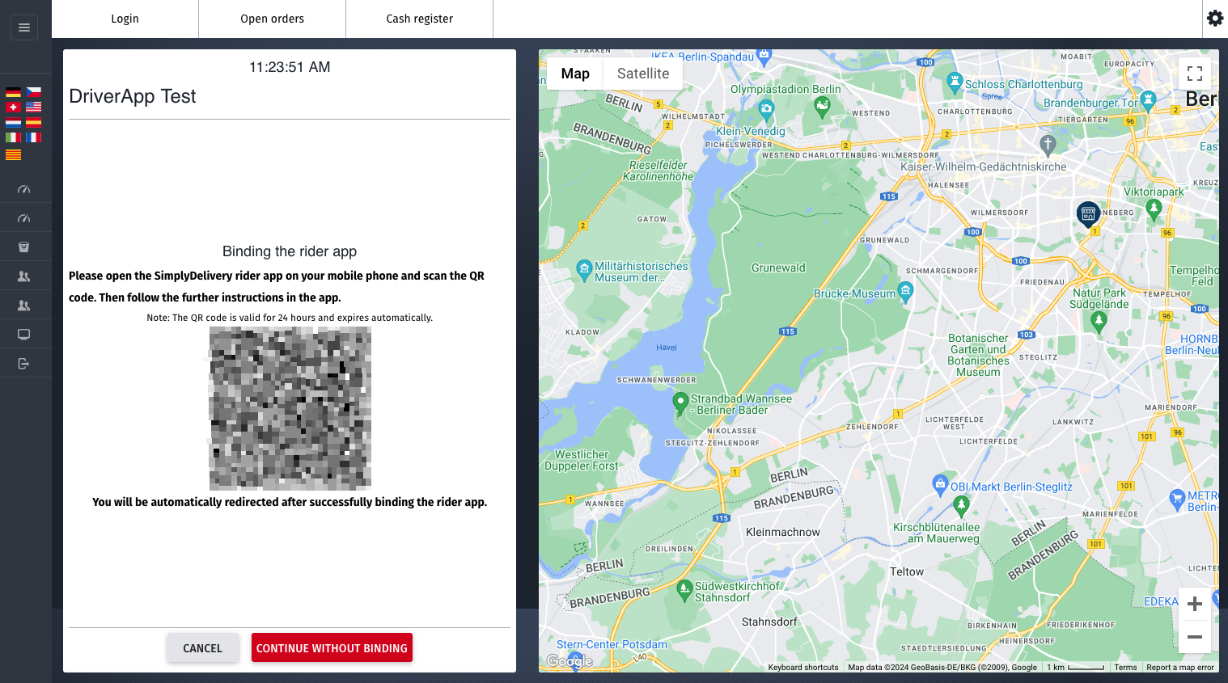The height and width of the screenshot is (683, 1228).
Task: Select the Brücke-Museum map pin
Action: point(906,291)
